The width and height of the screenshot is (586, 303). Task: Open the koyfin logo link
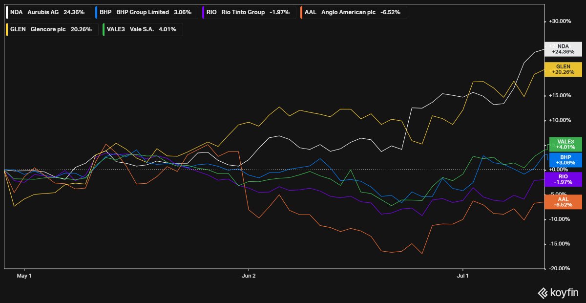pos(558,293)
